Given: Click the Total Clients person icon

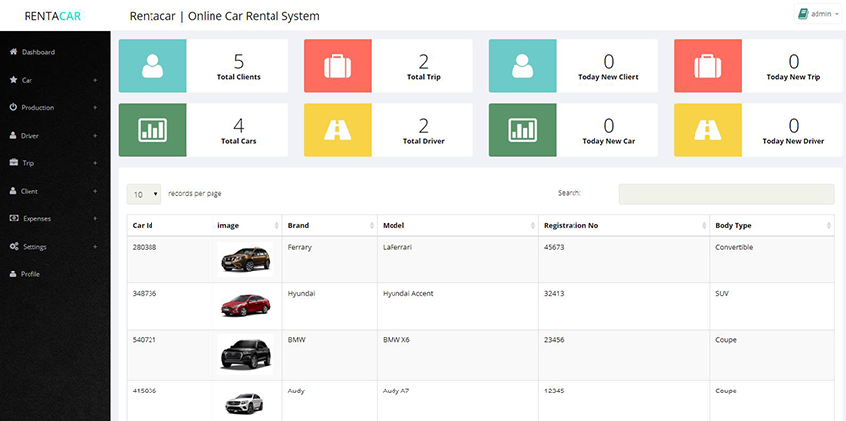Looking at the screenshot, I should [151, 66].
